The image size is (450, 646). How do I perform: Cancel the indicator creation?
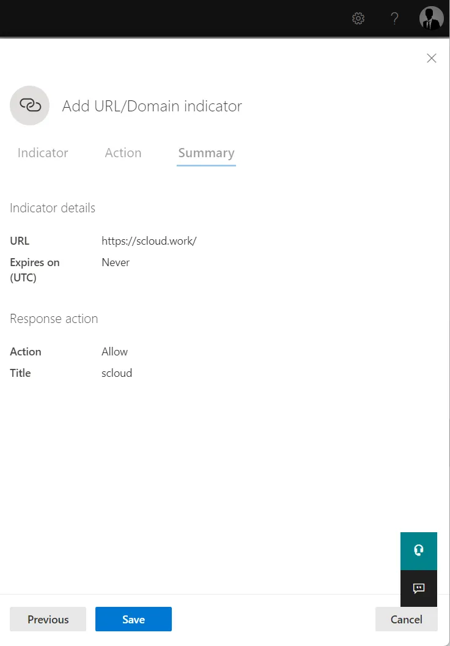tap(407, 619)
